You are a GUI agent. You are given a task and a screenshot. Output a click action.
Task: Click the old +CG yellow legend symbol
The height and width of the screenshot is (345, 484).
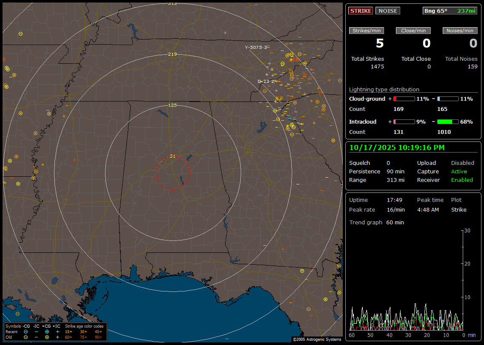(47, 337)
